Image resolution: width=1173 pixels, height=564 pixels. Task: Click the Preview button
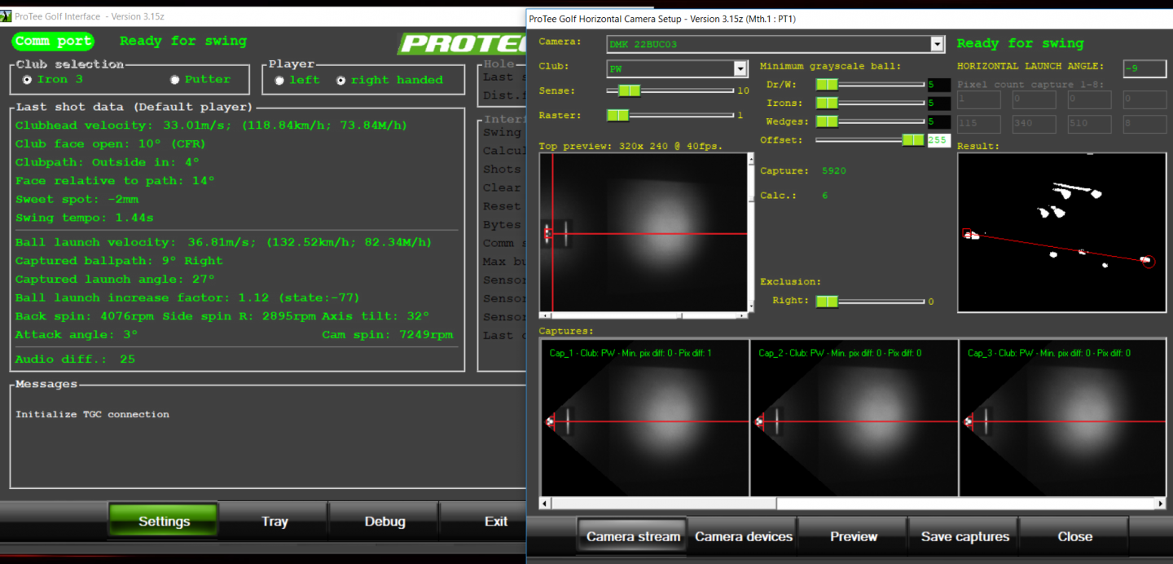click(853, 536)
